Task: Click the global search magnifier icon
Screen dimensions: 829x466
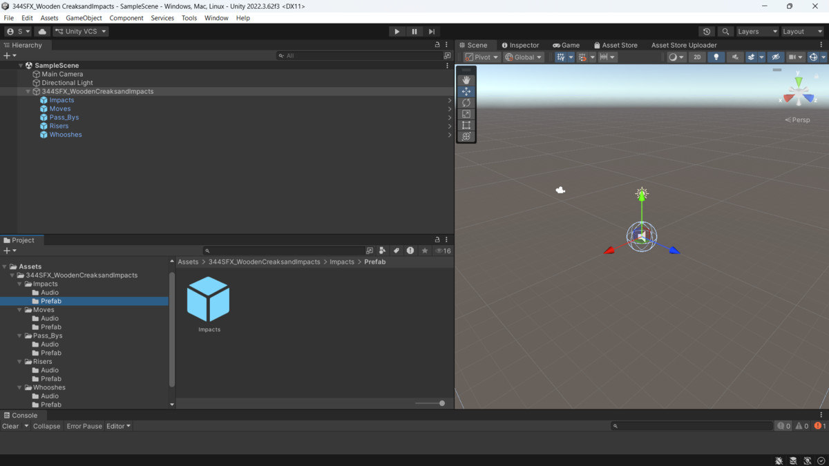Action: pos(725,31)
